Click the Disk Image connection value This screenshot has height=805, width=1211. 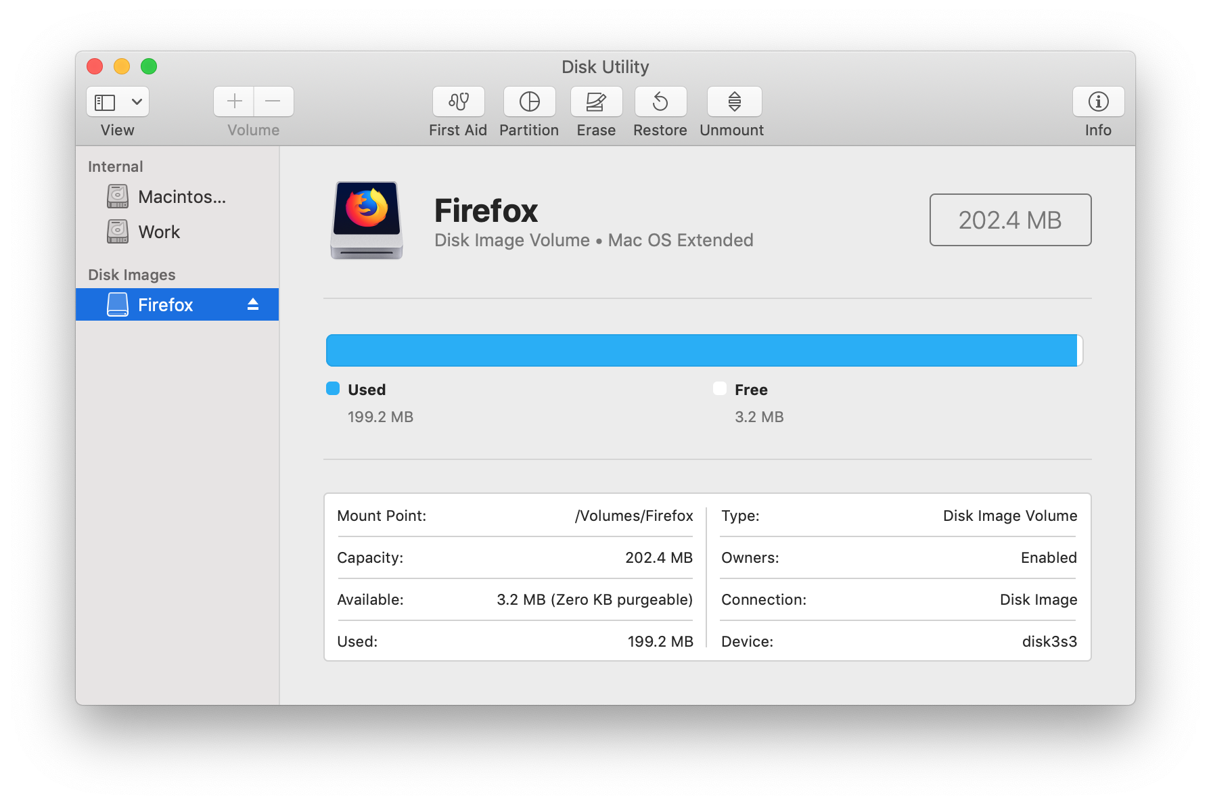pos(1038,599)
